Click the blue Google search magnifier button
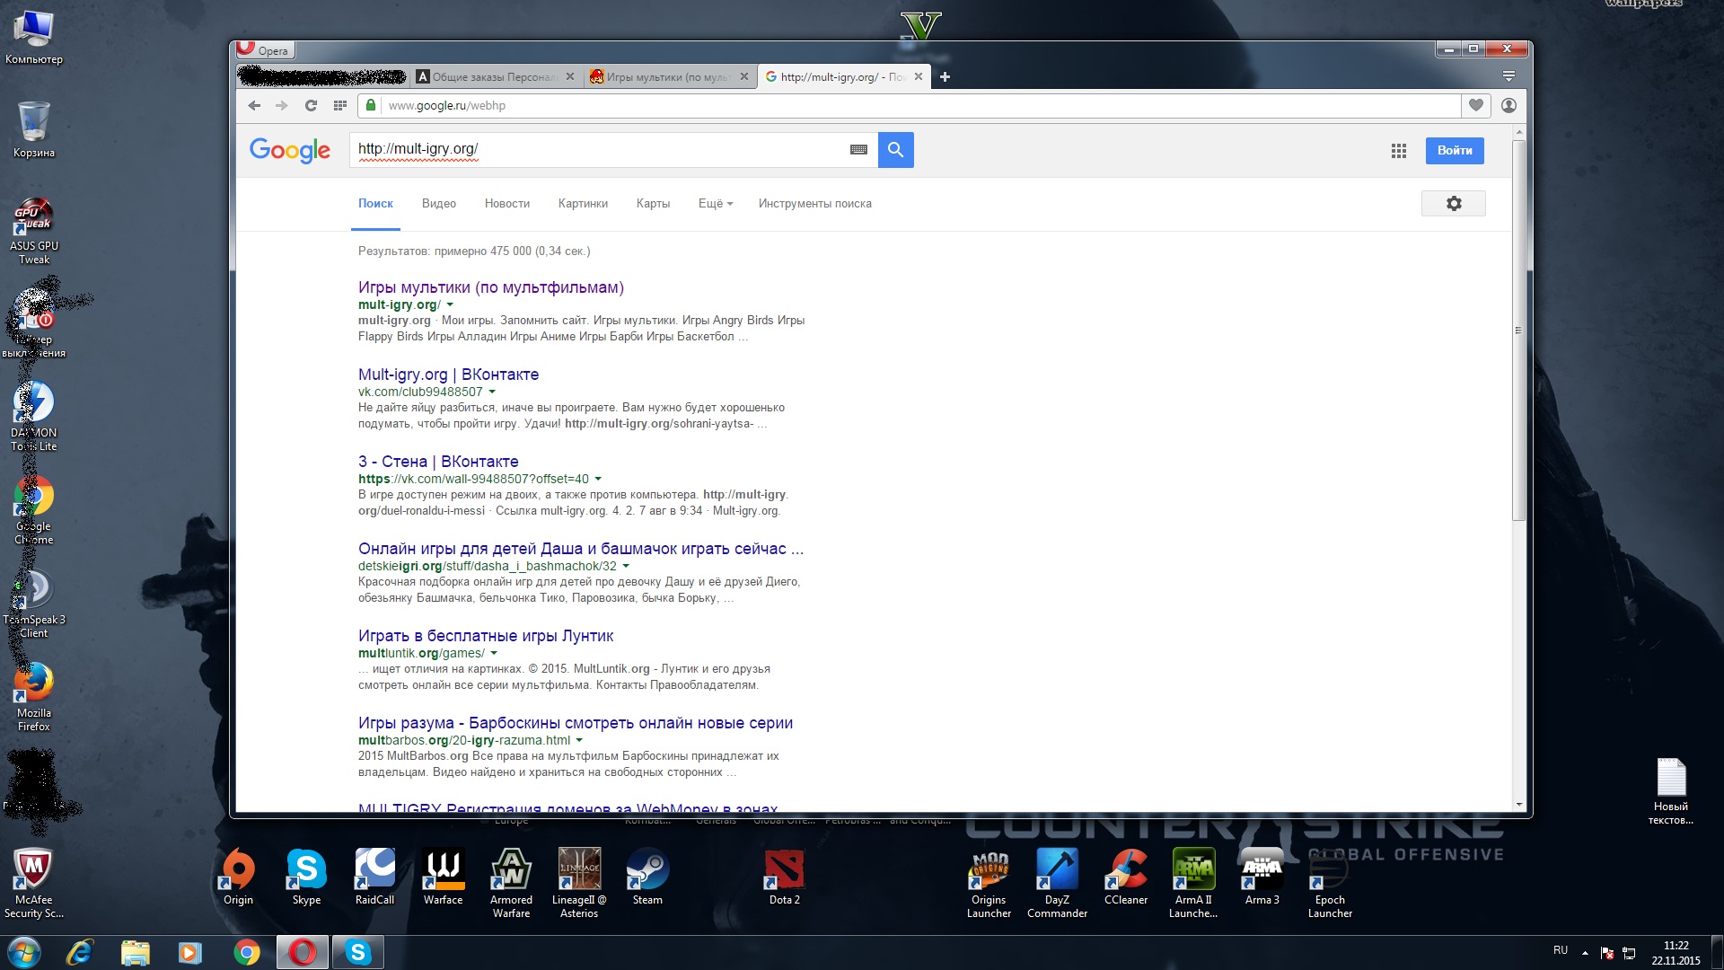The image size is (1724, 970). 895,150
